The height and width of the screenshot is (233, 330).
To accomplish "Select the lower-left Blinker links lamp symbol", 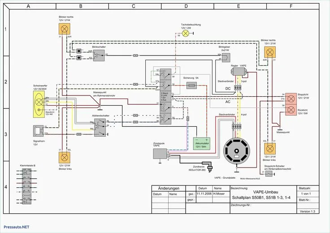I will tap(65, 157).
